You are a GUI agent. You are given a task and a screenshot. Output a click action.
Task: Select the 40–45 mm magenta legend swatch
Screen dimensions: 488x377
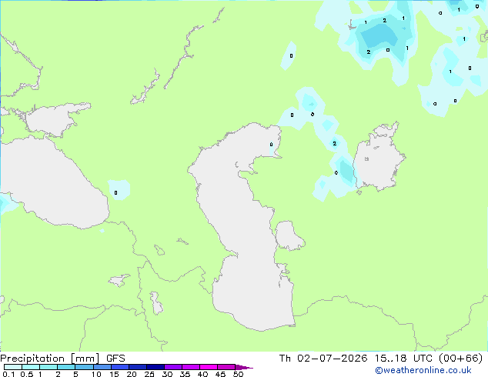coord(209,367)
